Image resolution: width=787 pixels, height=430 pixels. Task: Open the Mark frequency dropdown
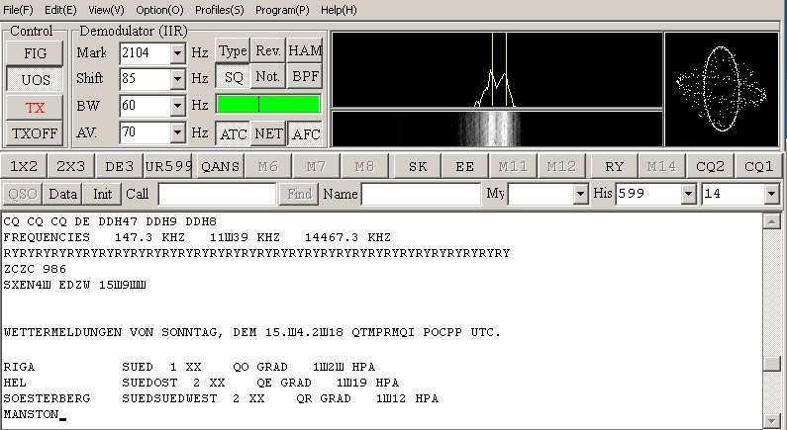coord(177,53)
